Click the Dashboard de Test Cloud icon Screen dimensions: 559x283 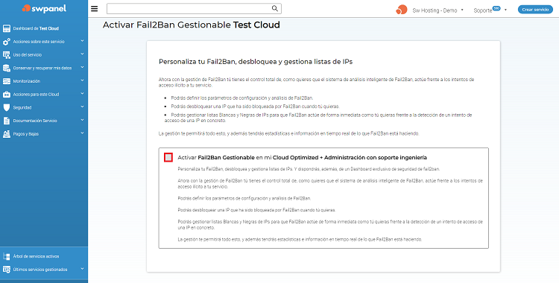pos(7,28)
